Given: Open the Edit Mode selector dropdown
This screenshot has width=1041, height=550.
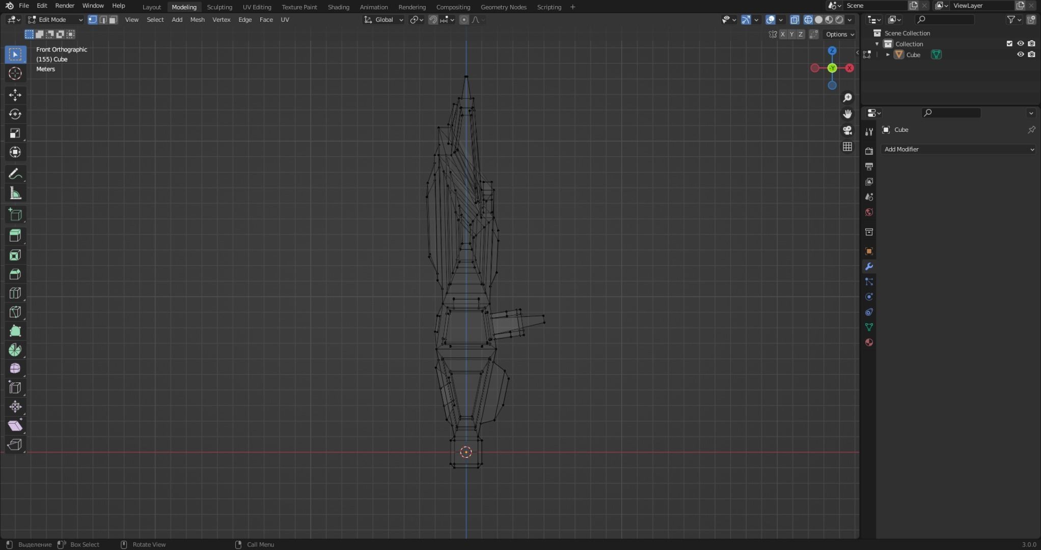Looking at the screenshot, I should [55, 20].
